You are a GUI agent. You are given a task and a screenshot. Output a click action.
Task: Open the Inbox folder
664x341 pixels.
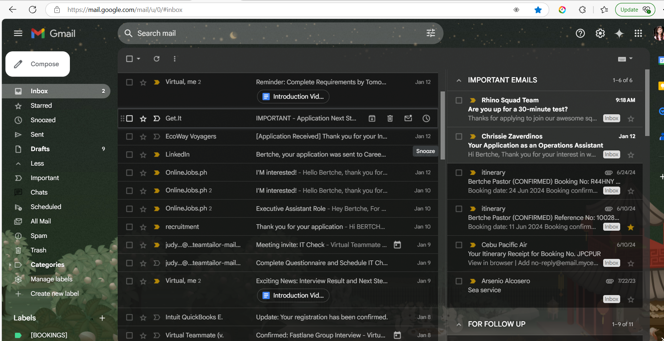click(x=56, y=91)
